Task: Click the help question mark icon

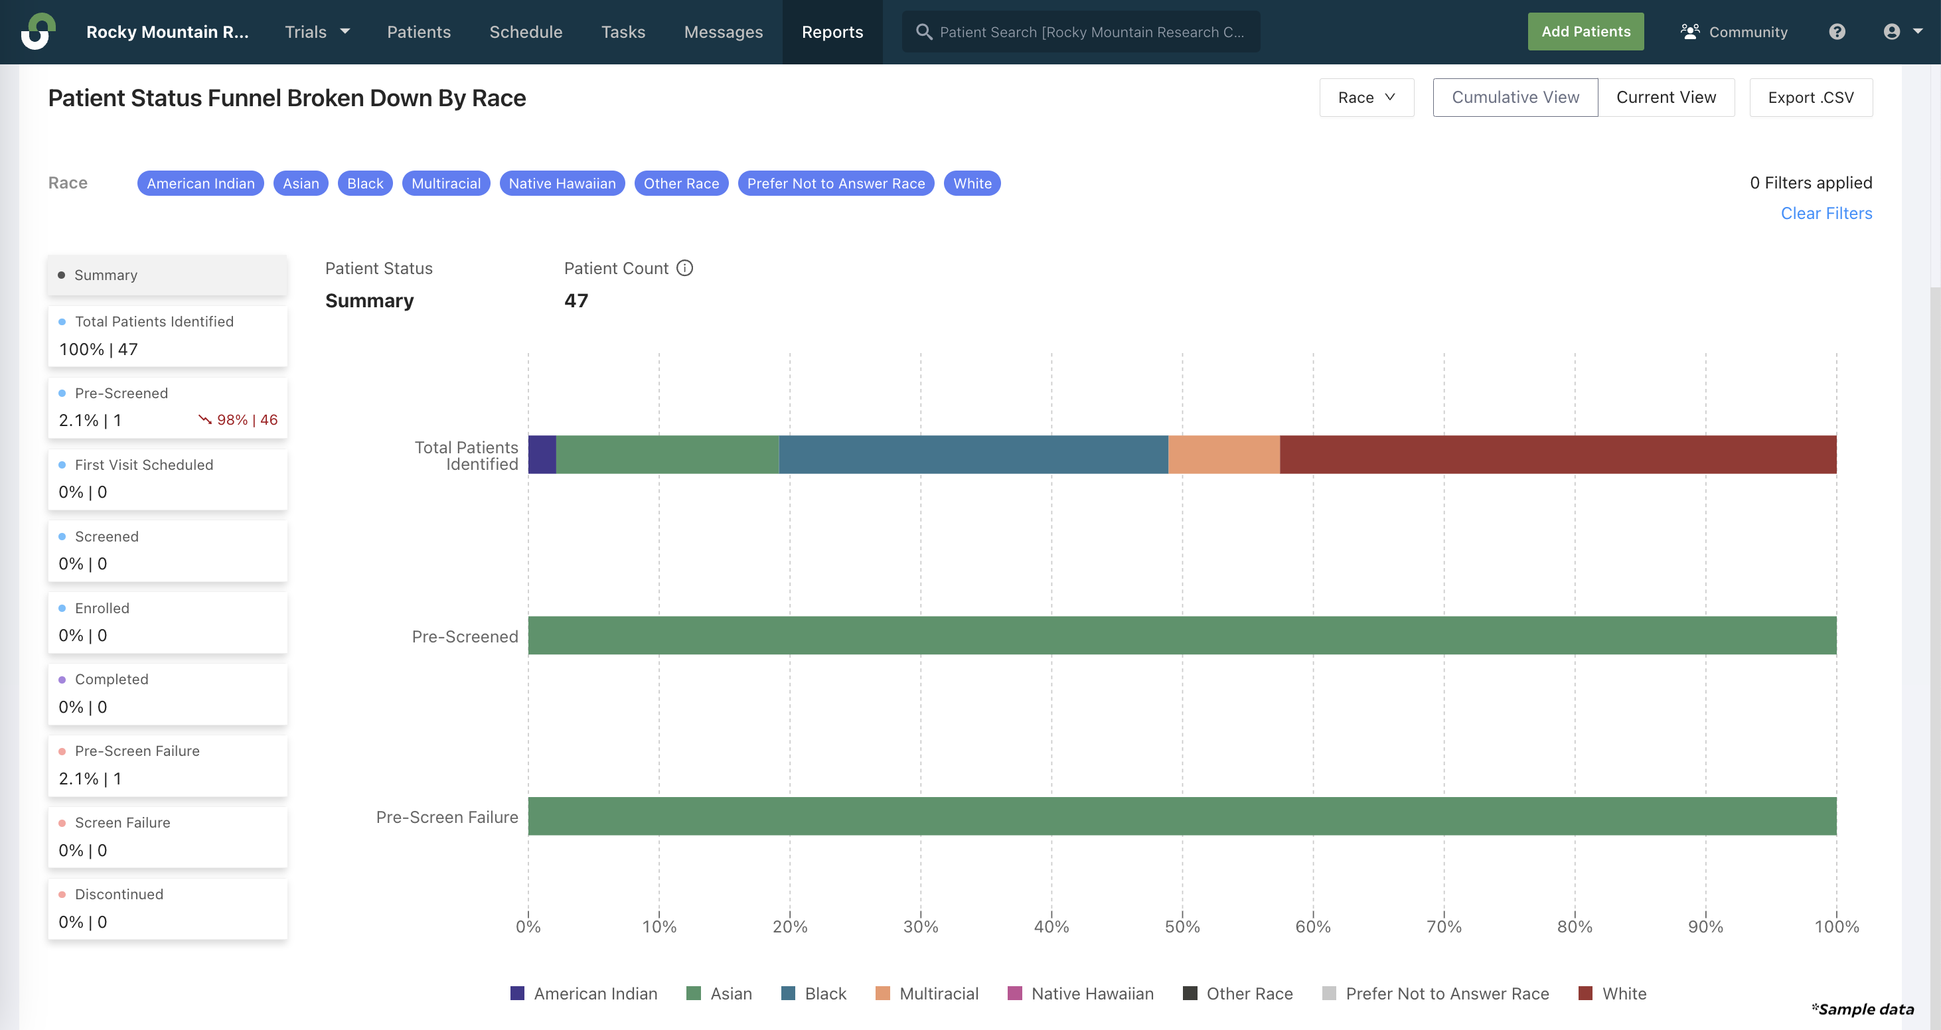Action: 1837,31
